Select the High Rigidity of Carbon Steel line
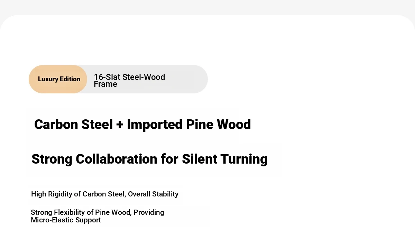The width and height of the screenshot is (415, 248). (x=104, y=194)
